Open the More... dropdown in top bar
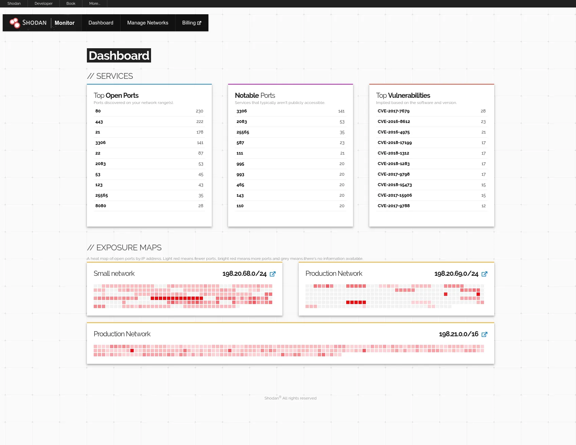This screenshot has width=576, height=445. pyautogui.click(x=94, y=3)
